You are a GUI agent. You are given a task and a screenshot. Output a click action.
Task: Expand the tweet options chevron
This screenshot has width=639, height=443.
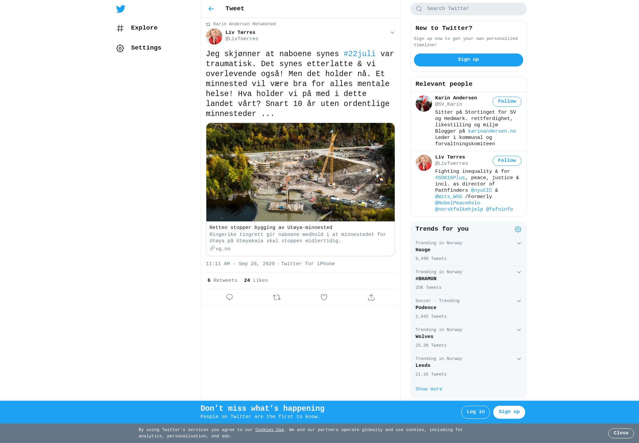pyautogui.click(x=392, y=33)
